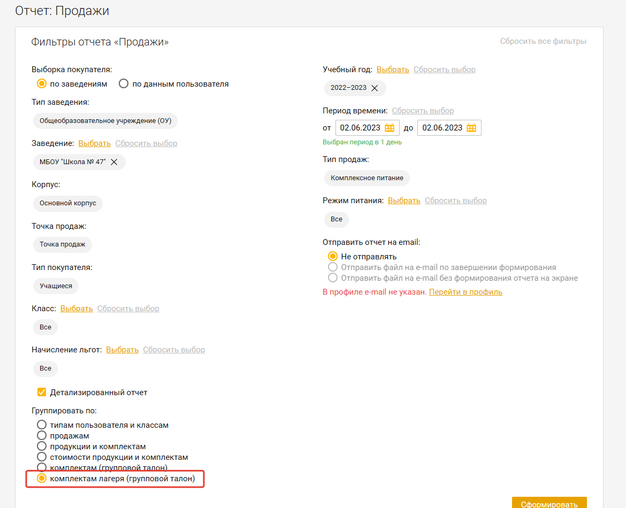Click 'Выбрать' link next to Заведение

coord(94,143)
